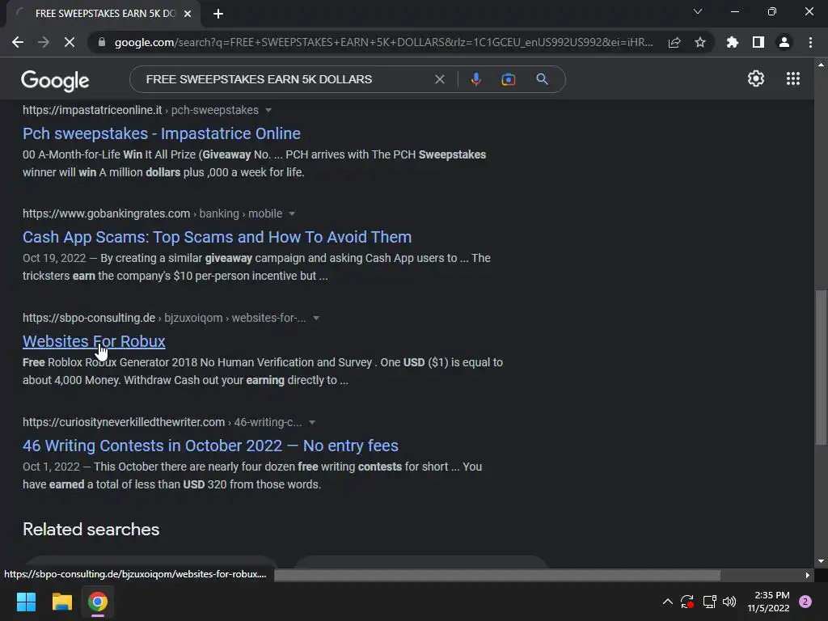Toggle Chrome side panel
828x621 pixels.
pyautogui.click(x=758, y=42)
